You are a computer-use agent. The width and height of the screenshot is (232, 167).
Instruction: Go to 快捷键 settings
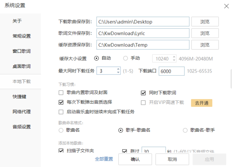click(x=19, y=96)
